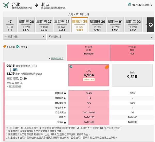
Task: Click the sort arrows icon in 排序依據
Action: [6, 36]
